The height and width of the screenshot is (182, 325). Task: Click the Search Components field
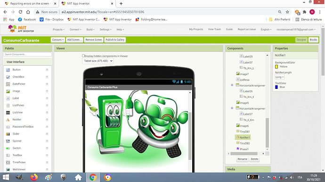point(27,55)
